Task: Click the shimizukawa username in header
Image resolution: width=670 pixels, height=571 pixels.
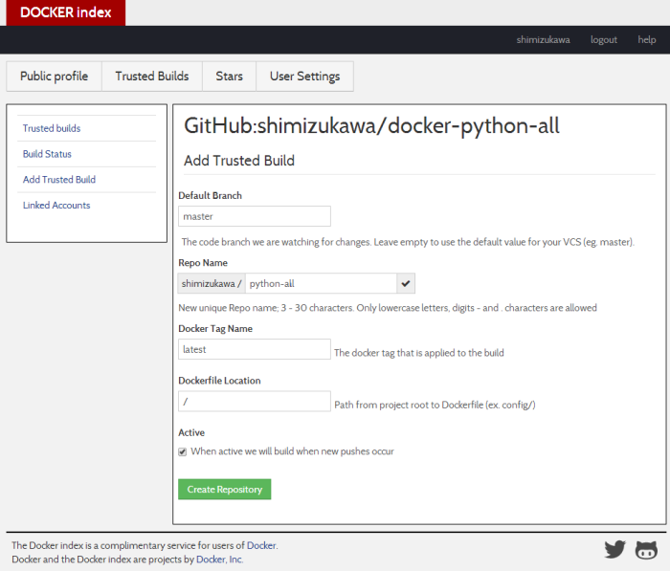Action: click(543, 40)
